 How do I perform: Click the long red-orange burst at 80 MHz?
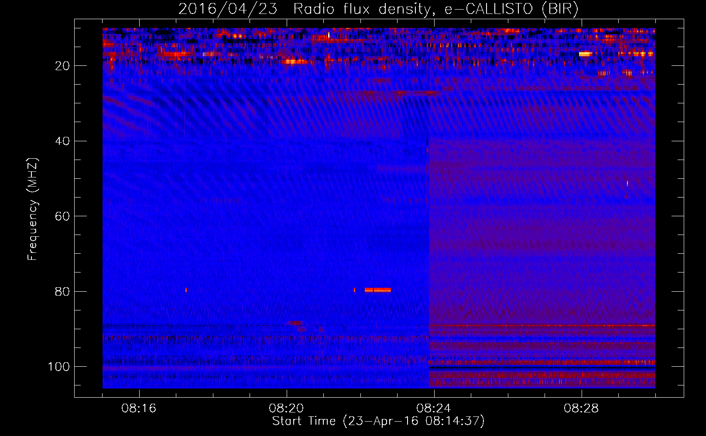(378, 290)
